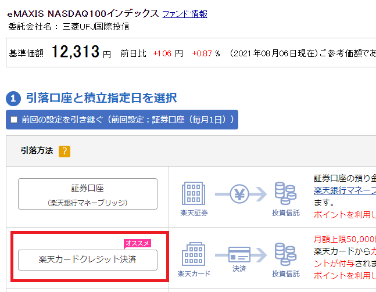Click the 引落方法 label
The image size is (376, 292).
(x=37, y=150)
